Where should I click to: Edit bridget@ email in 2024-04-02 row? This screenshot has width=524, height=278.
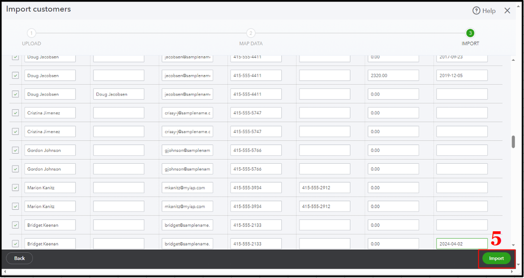point(187,244)
